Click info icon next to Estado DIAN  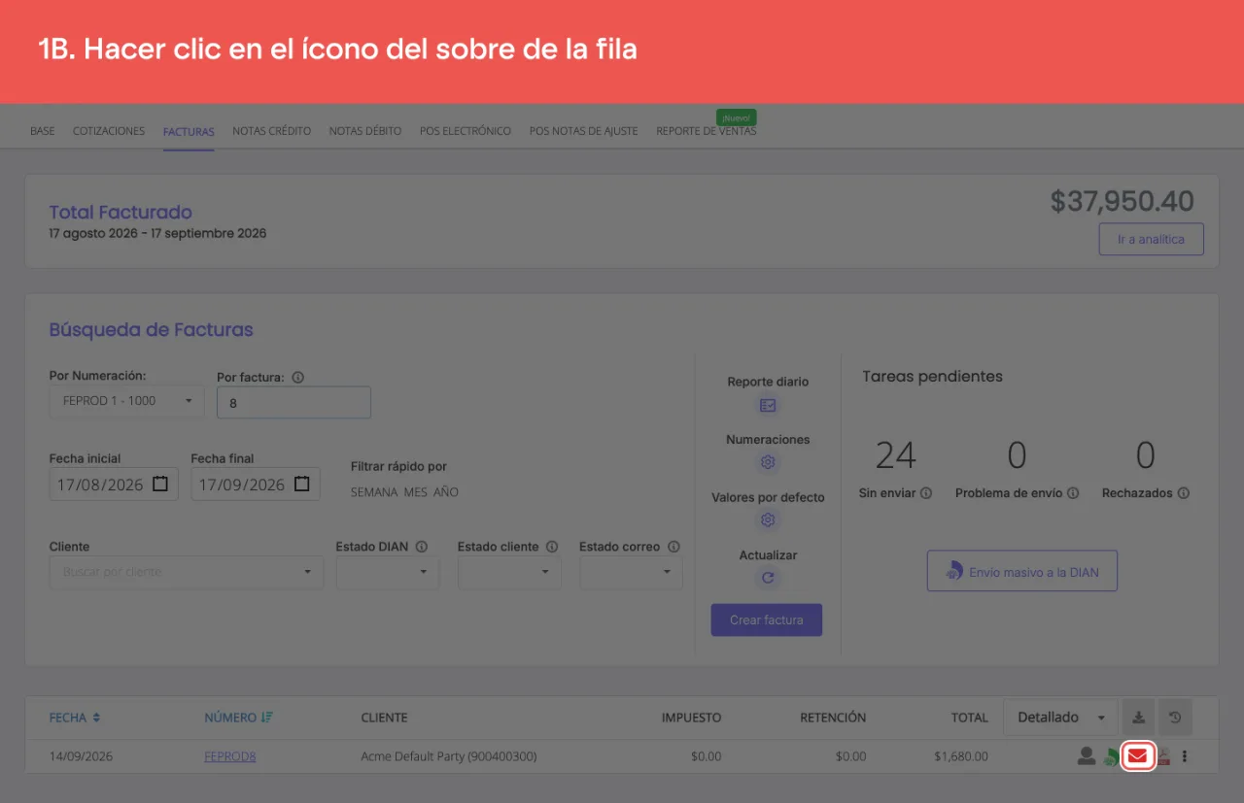pos(421,547)
